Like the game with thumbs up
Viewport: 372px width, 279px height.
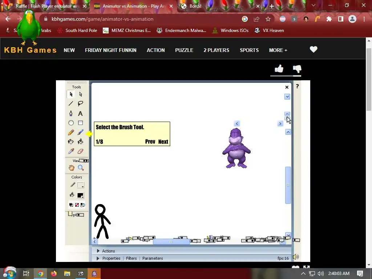[279, 69]
